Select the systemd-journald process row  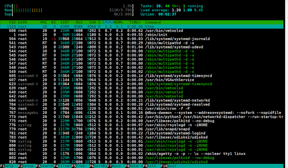tap(141, 39)
